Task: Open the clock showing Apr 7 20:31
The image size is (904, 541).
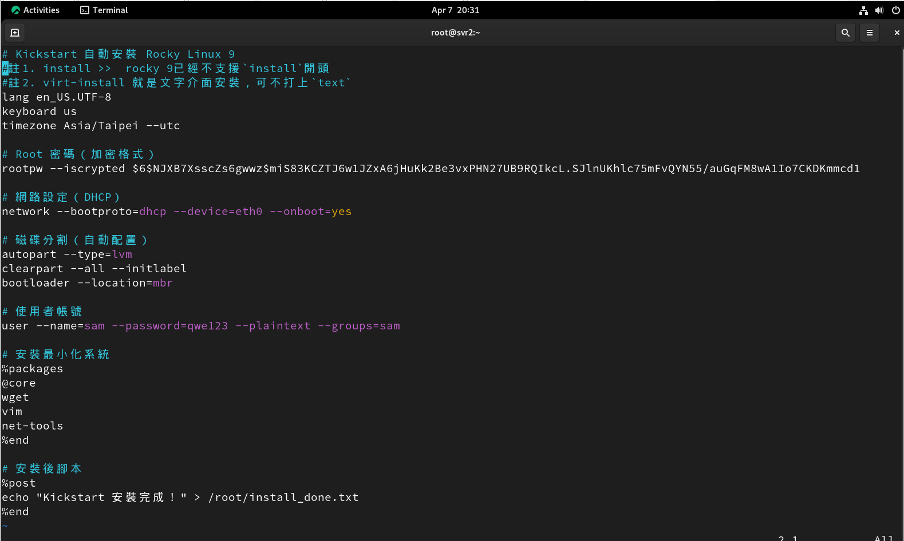Action: (455, 10)
